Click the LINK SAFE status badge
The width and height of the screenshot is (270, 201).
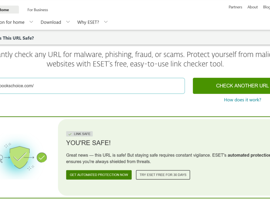tap(79, 134)
